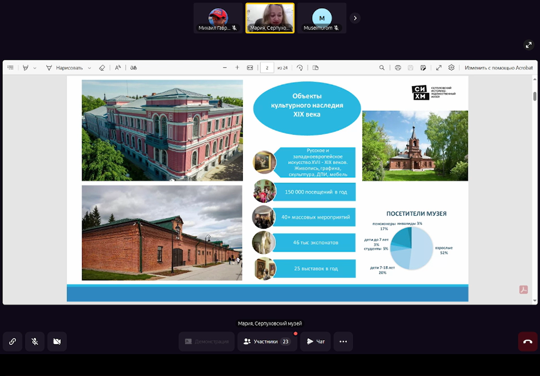Edit the page number field showing 2
The width and height of the screenshot is (540, 376).
[x=267, y=68]
